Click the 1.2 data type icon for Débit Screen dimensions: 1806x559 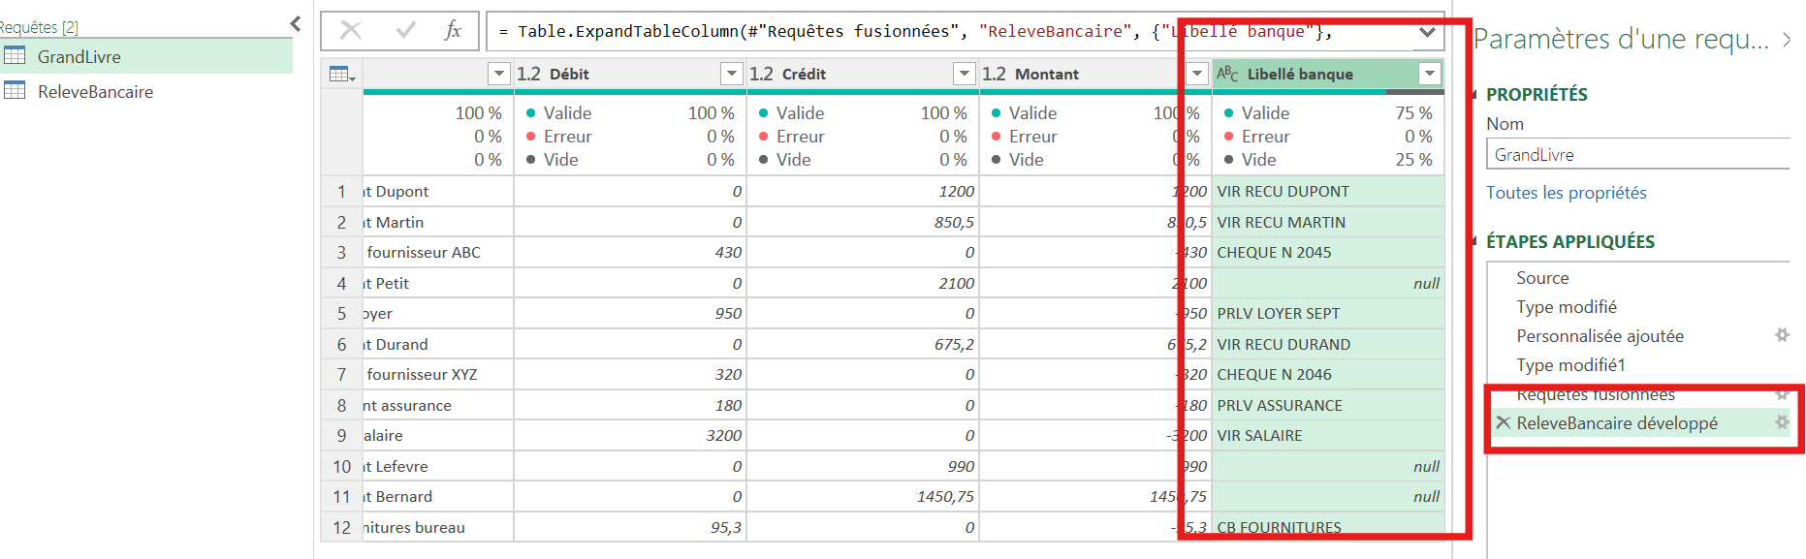528,74
